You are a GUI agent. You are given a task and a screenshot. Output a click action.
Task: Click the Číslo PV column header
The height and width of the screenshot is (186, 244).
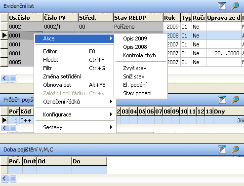pyautogui.click(x=61, y=18)
